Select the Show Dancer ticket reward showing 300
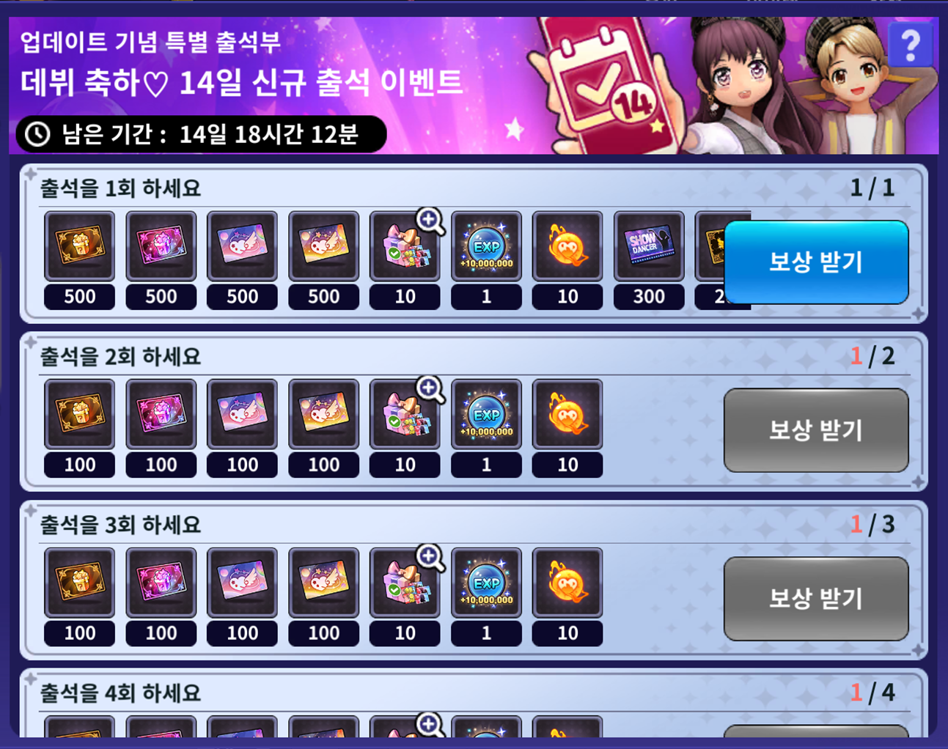 649,246
